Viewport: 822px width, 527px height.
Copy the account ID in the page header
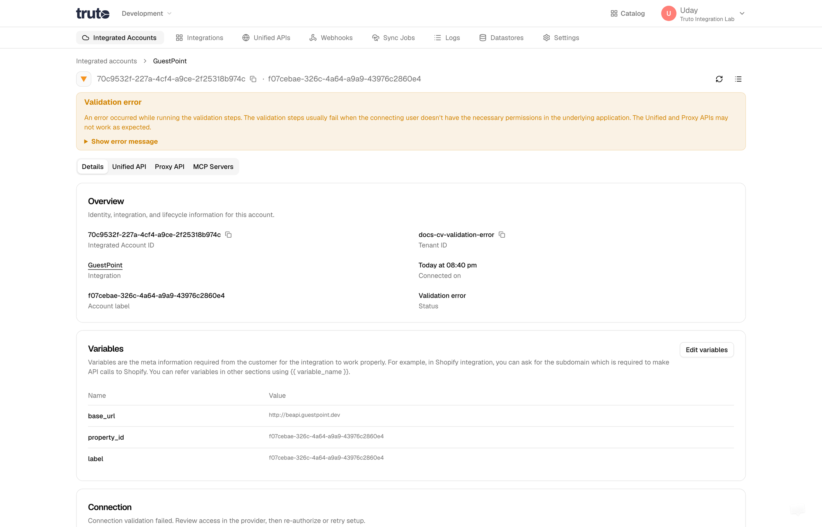[x=253, y=79]
